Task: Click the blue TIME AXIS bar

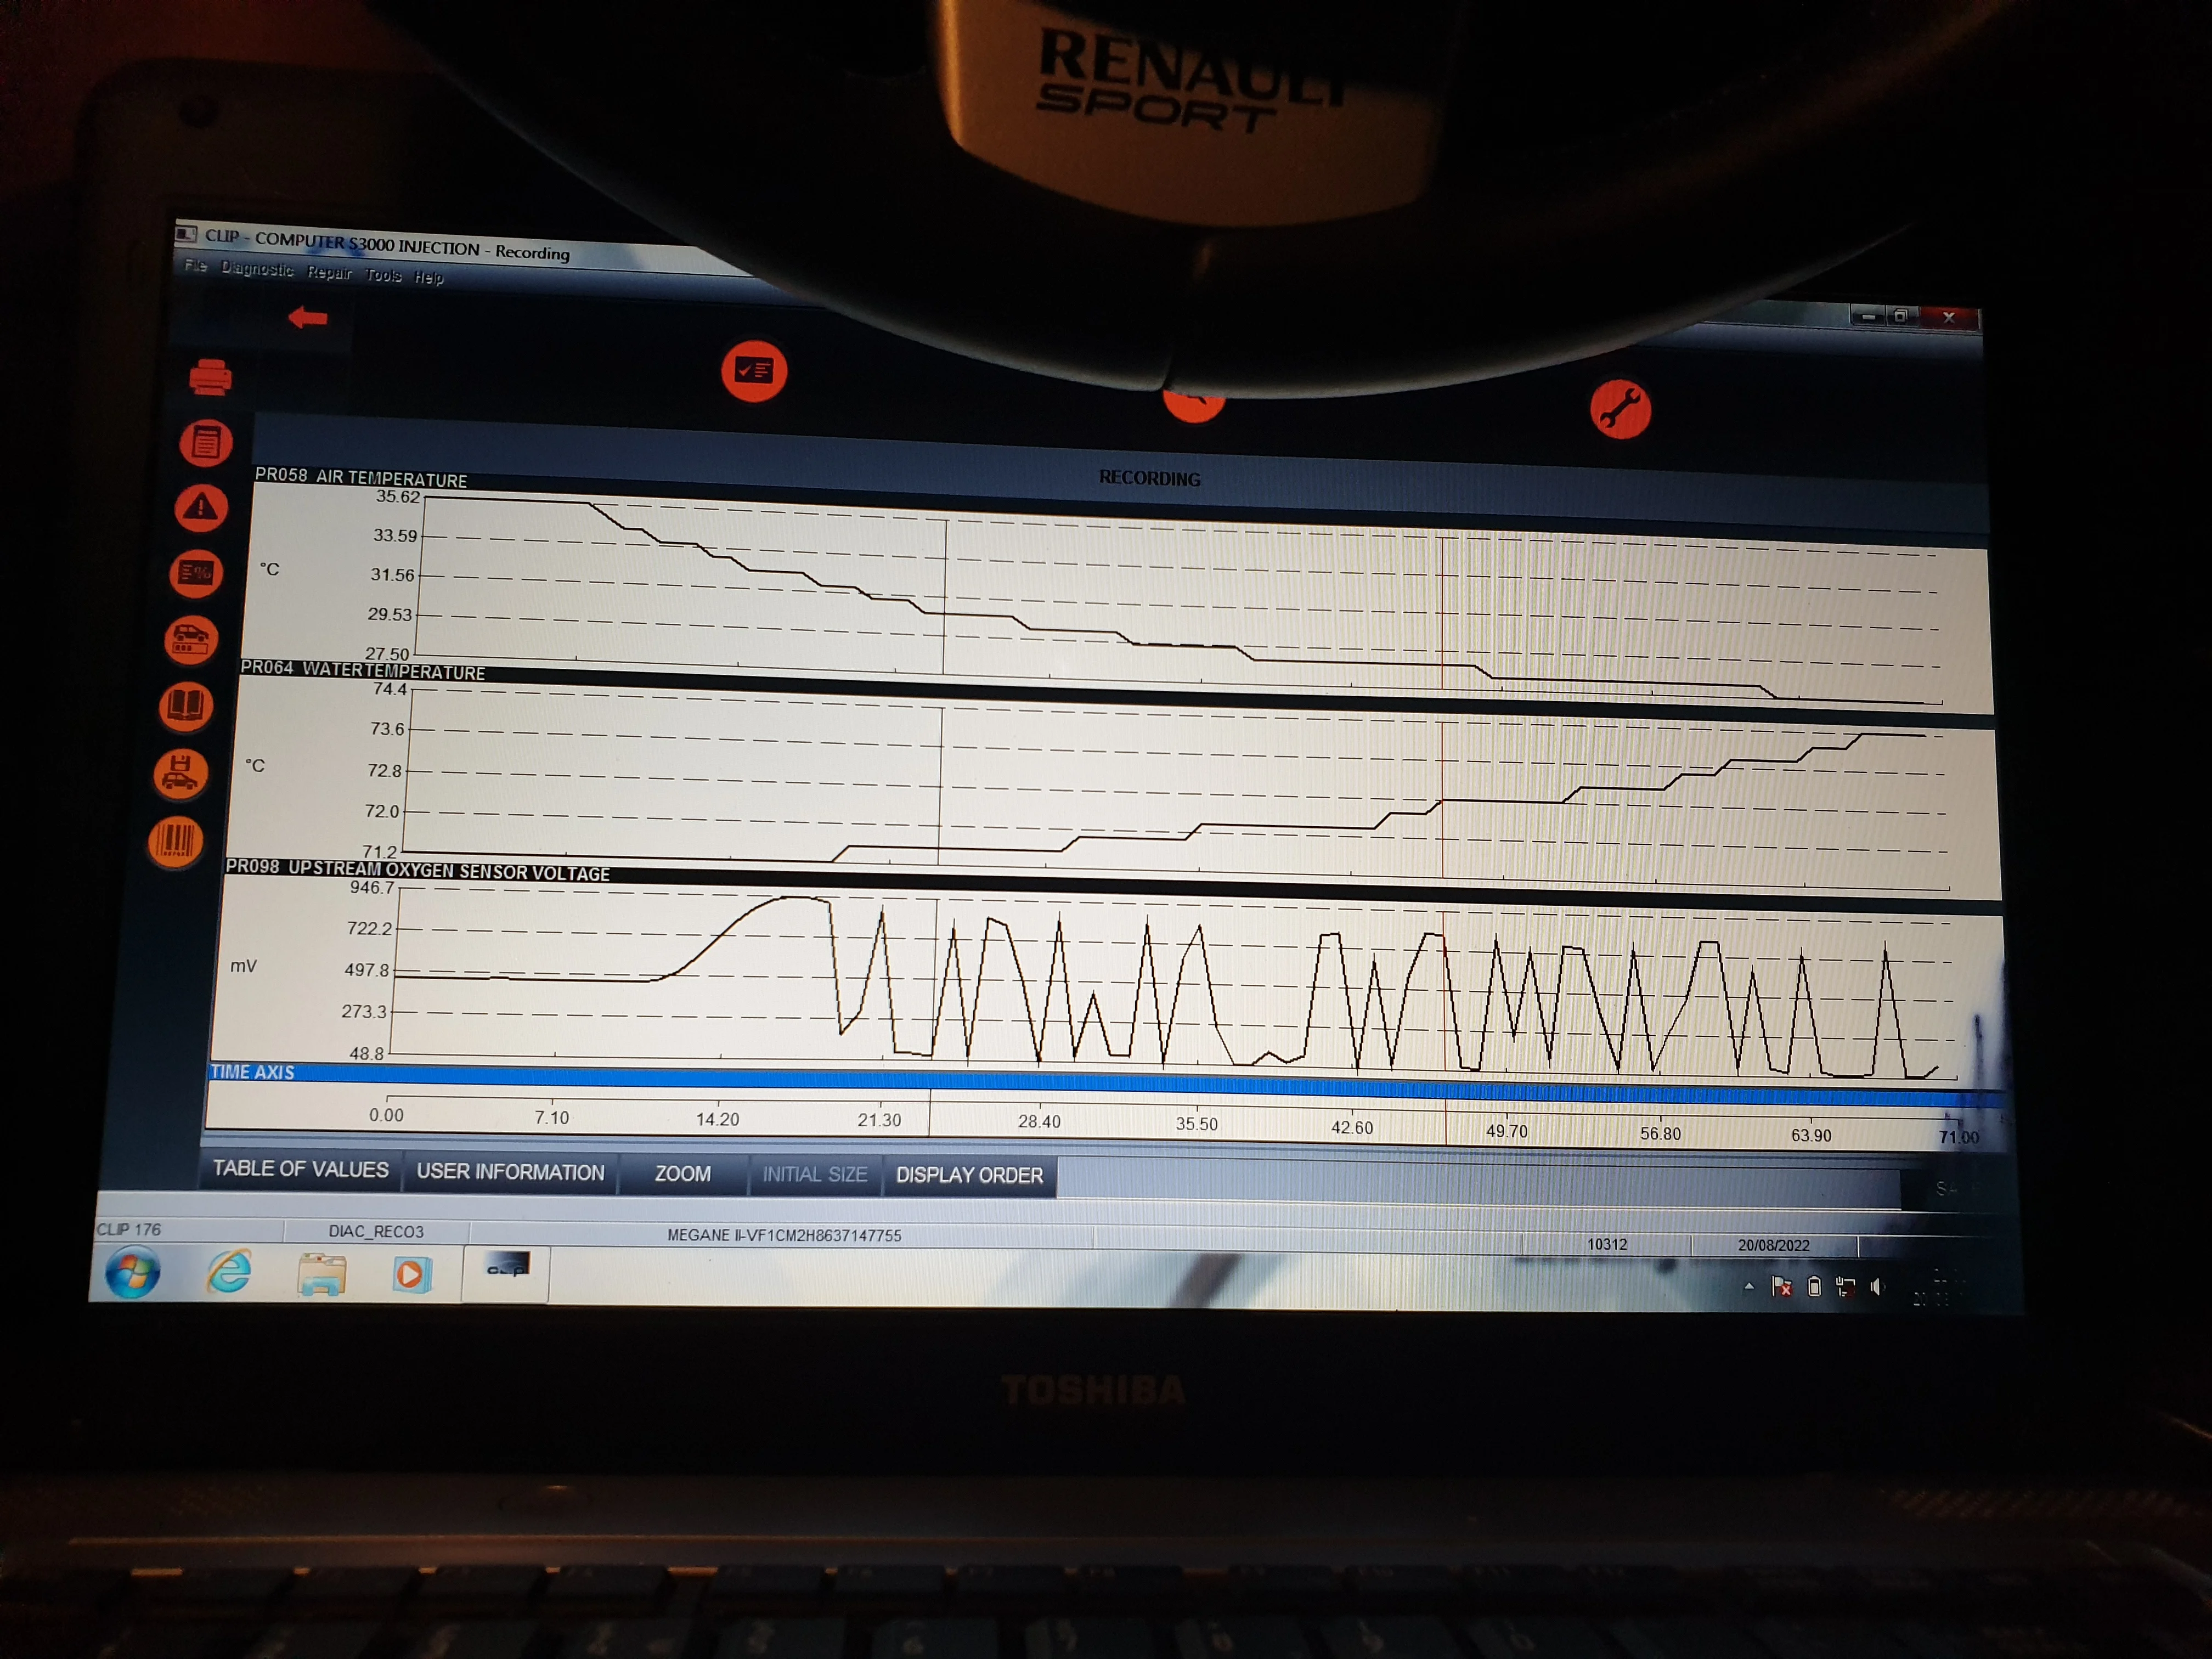Action: (1105, 1080)
